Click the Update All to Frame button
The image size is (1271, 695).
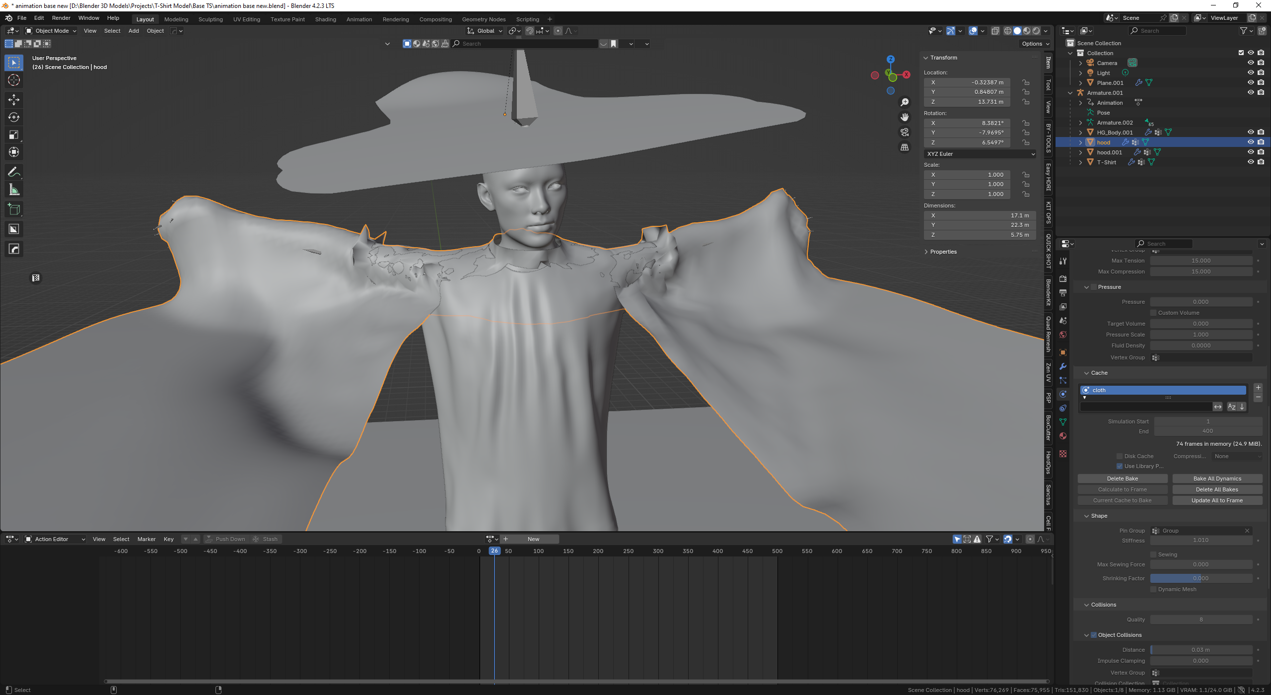(x=1217, y=500)
